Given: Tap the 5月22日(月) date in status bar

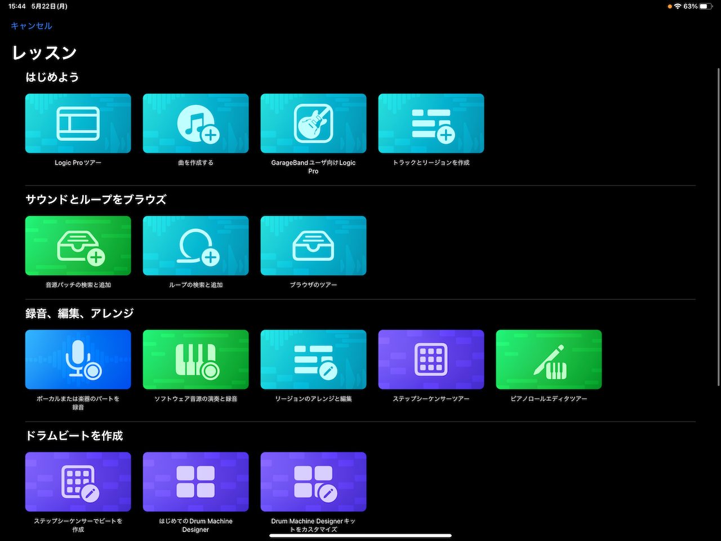Looking at the screenshot, I should pos(50,6).
